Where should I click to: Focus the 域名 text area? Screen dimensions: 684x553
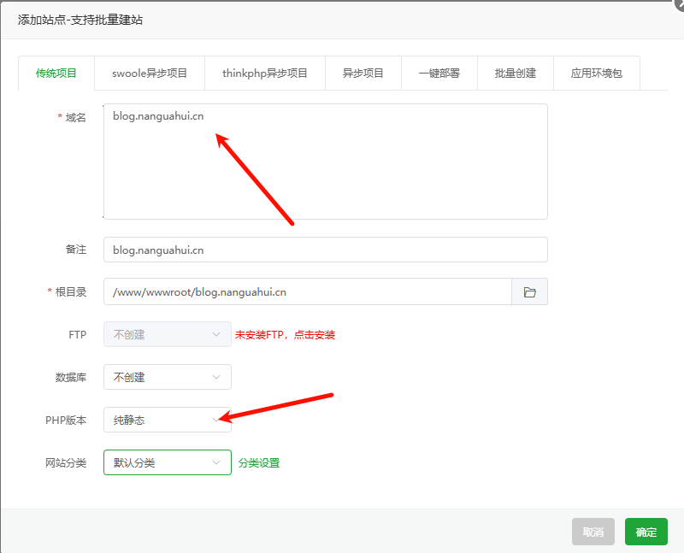[x=325, y=162]
